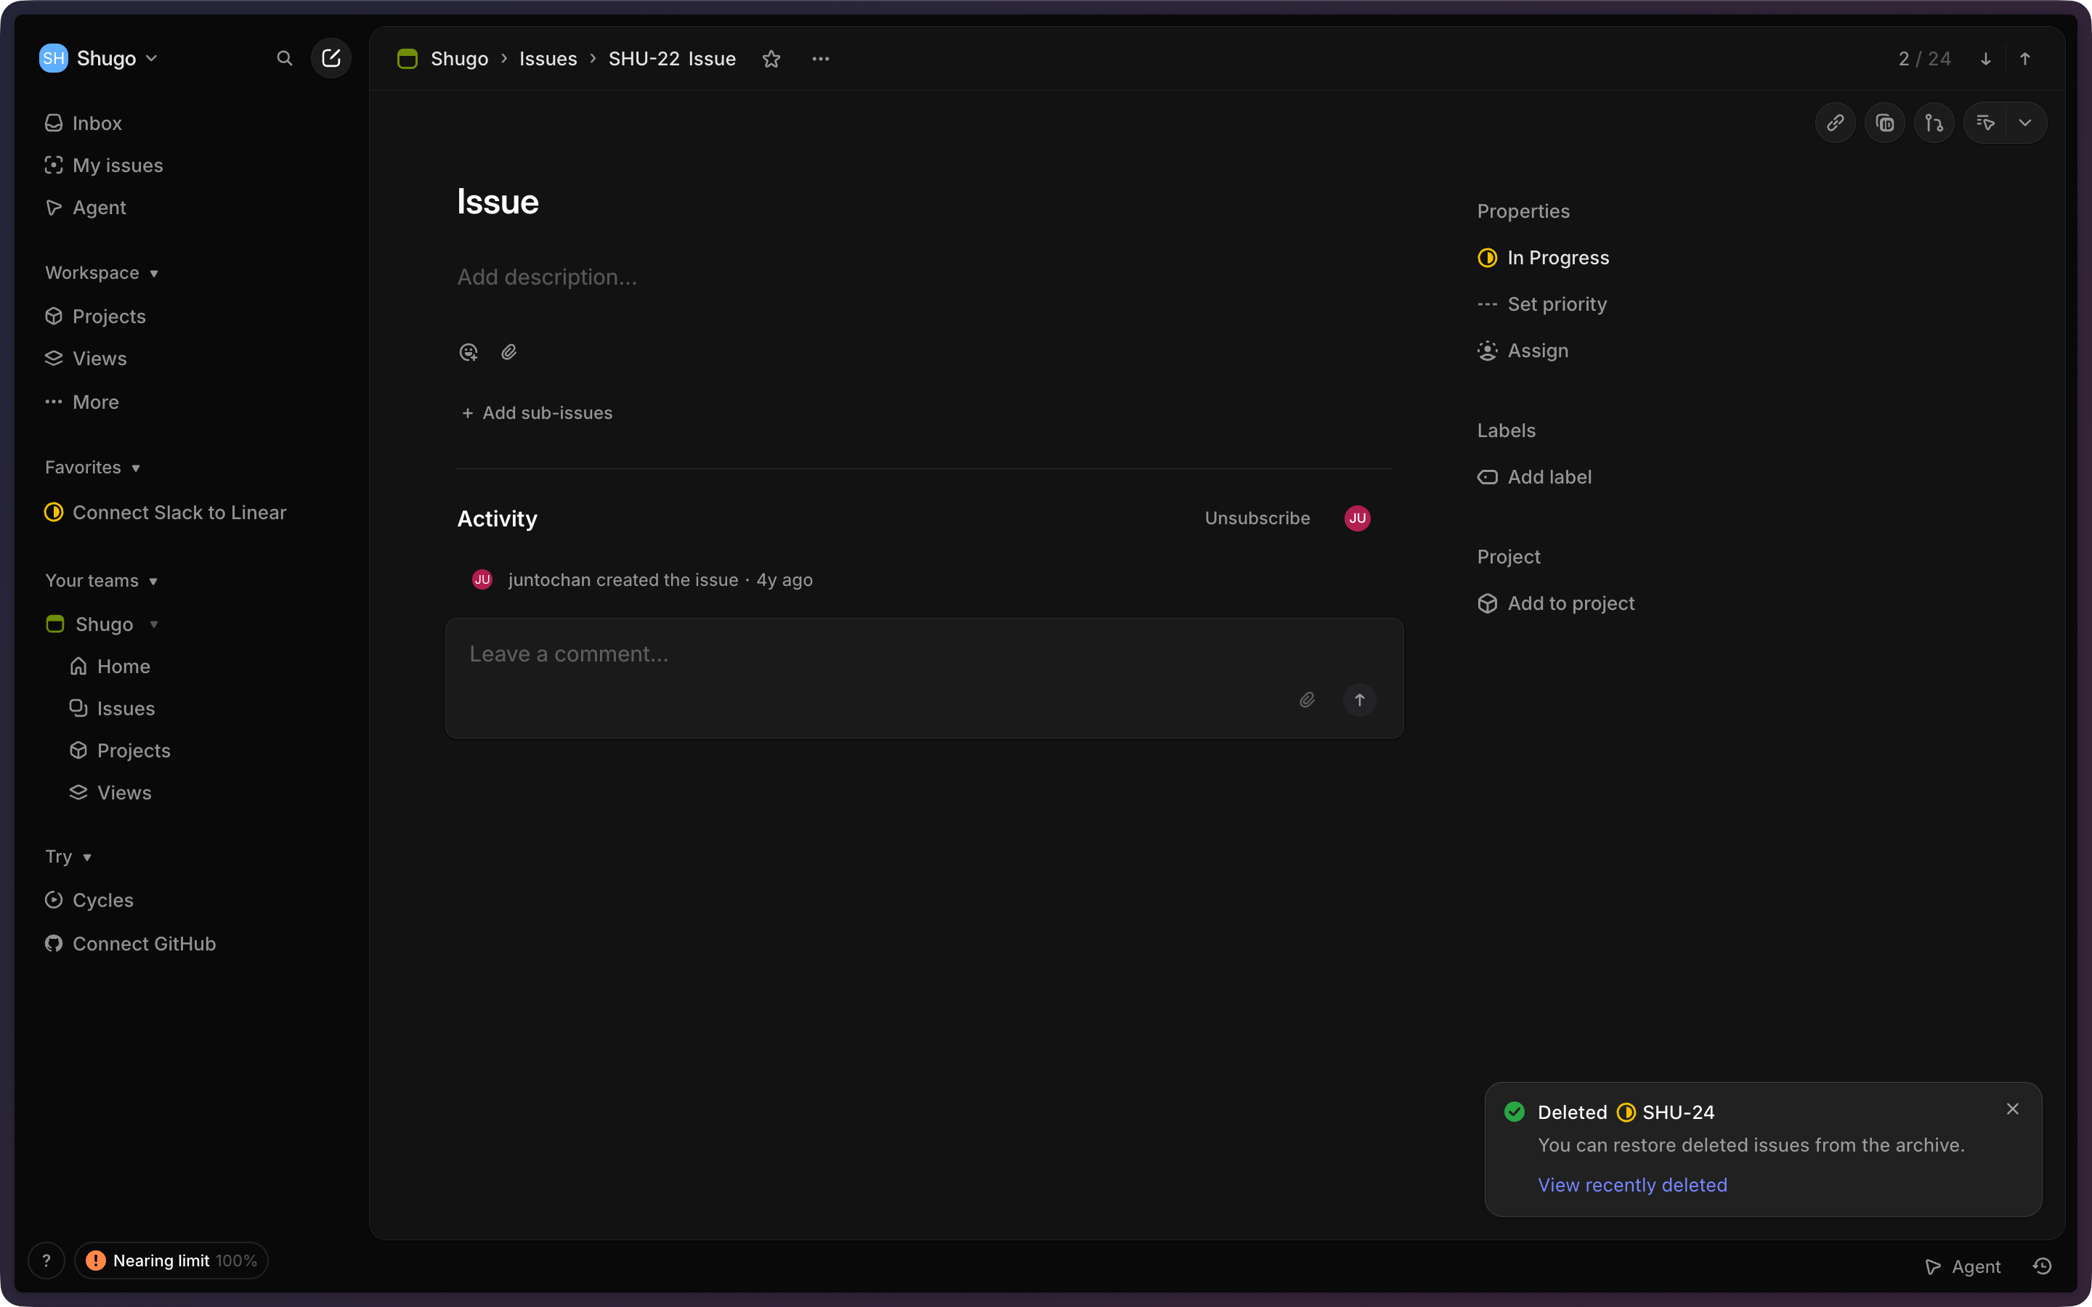The height and width of the screenshot is (1307, 2092).
Task: Copy the issue URL link icon
Action: [1836, 123]
